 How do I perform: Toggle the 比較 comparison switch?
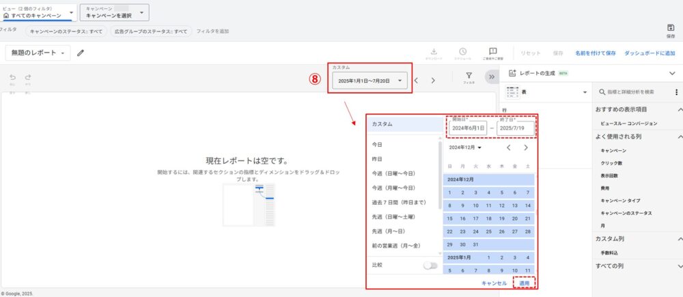coord(430,265)
